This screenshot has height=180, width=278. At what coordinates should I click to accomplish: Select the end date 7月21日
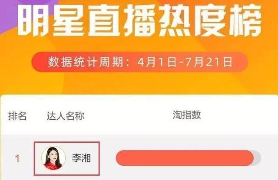[x=208, y=62]
